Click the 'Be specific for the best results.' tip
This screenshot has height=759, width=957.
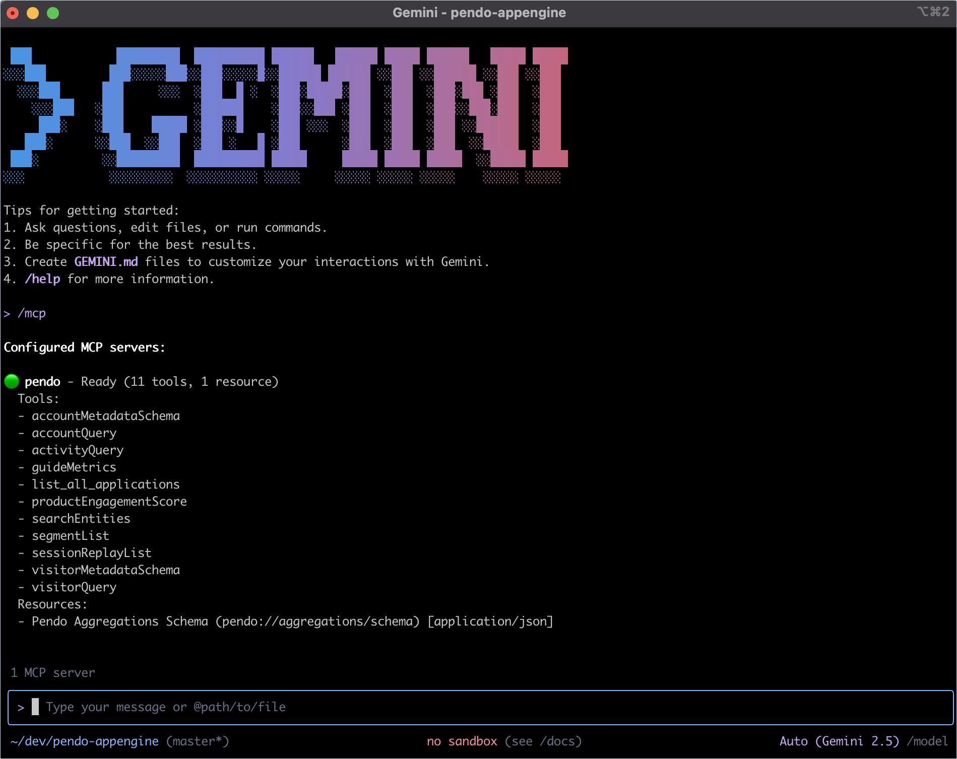click(141, 245)
